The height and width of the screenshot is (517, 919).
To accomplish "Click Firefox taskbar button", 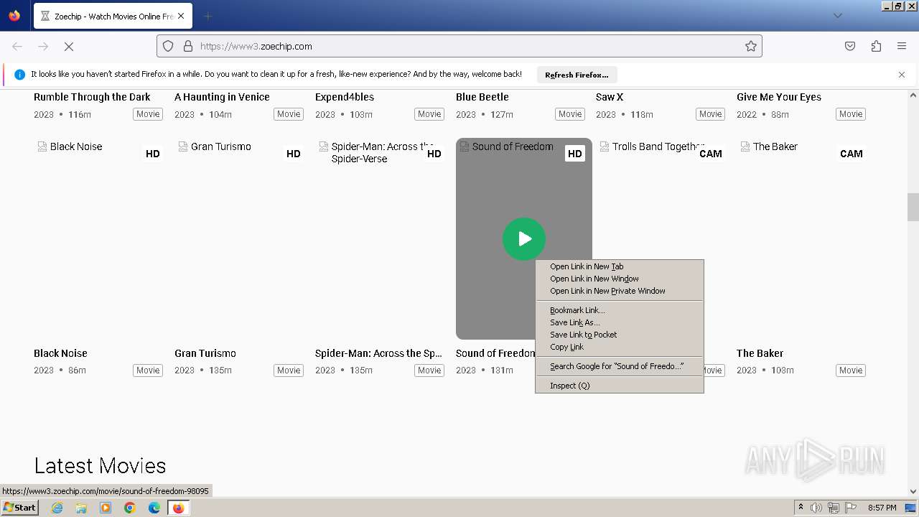I will point(178,508).
